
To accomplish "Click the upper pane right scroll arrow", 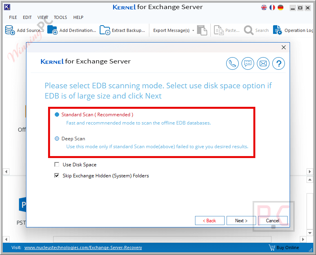I will (x=310, y=171).
